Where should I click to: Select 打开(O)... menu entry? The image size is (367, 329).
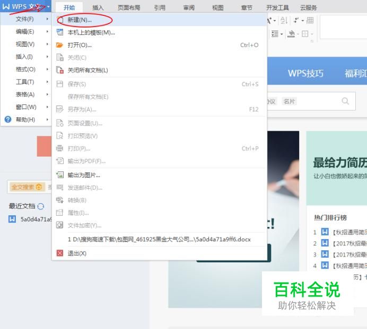(x=159, y=45)
